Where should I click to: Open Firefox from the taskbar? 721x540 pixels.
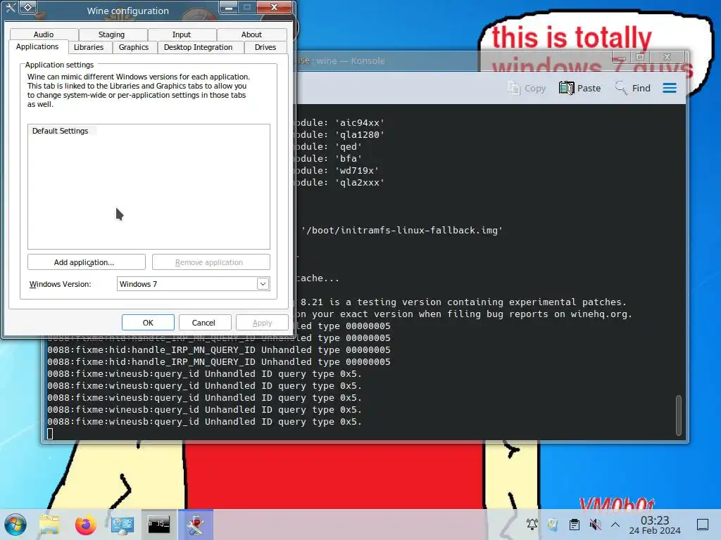pyautogui.click(x=85, y=525)
